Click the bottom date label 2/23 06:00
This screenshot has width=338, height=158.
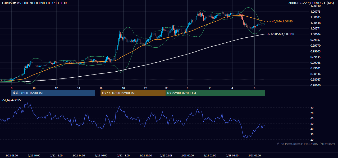[254, 156]
